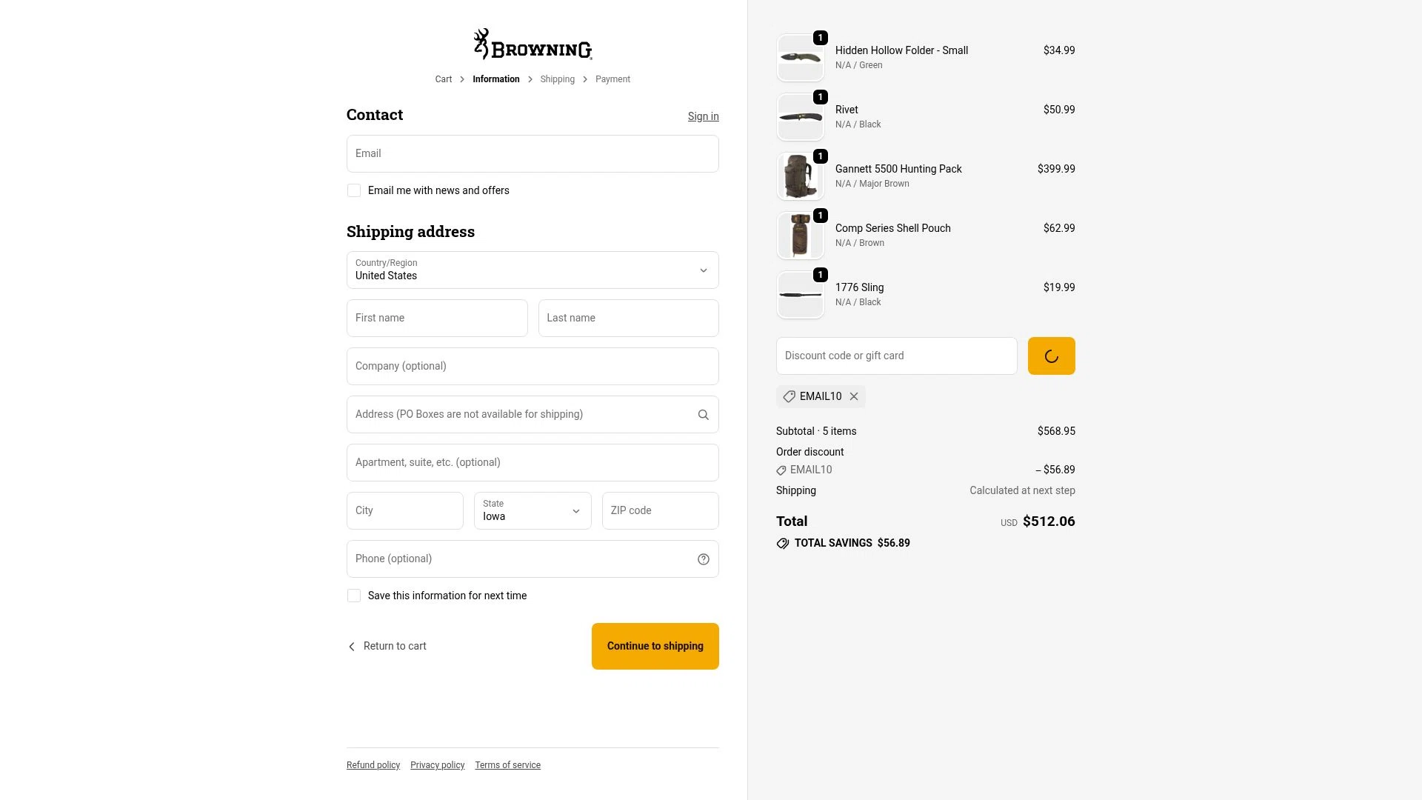The image size is (1422, 800).
Task: Click Continue to shipping
Action: [x=655, y=645]
